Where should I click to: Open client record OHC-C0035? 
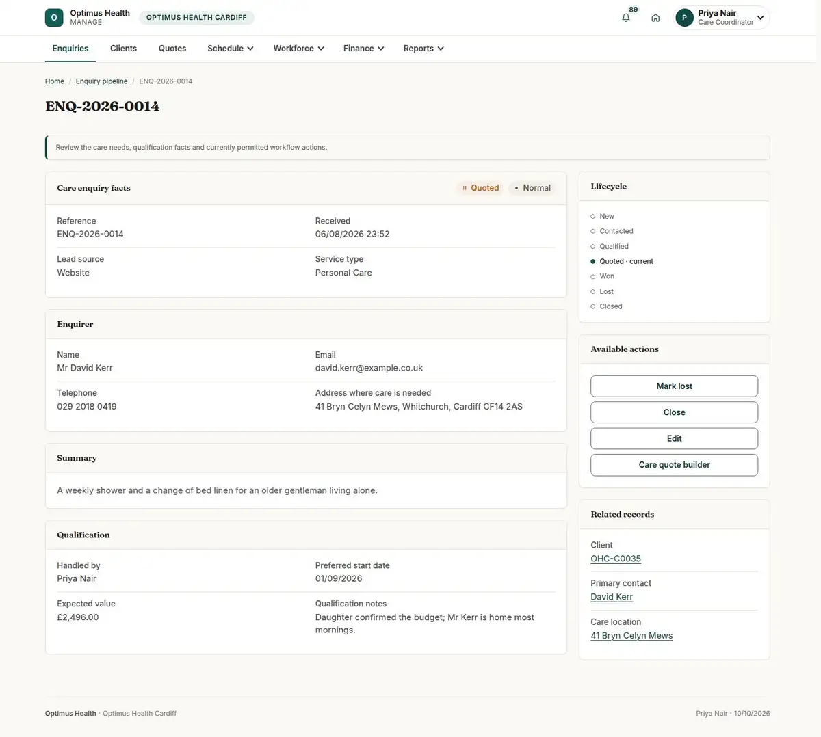616,559
